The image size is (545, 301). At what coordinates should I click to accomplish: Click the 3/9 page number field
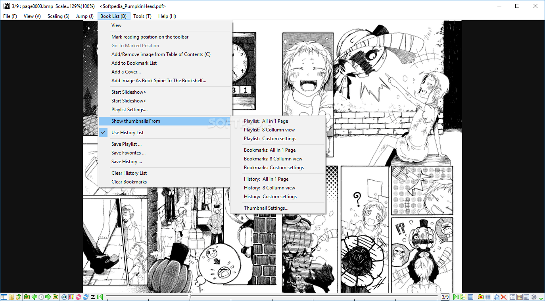pos(445,297)
